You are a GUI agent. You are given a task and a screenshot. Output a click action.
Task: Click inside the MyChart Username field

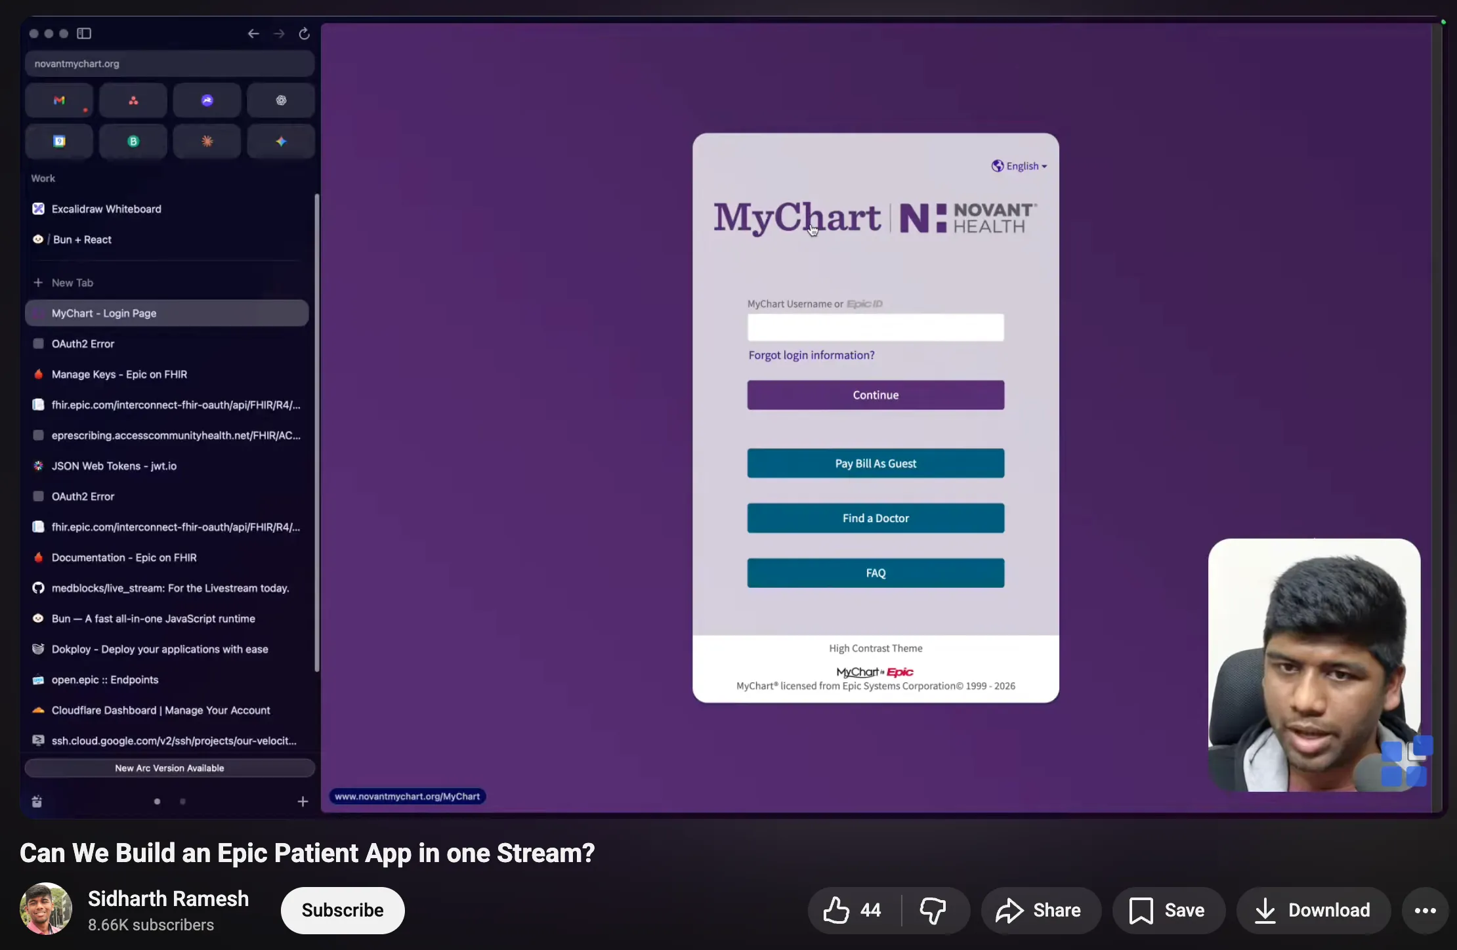pyautogui.click(x=875, y=327)
